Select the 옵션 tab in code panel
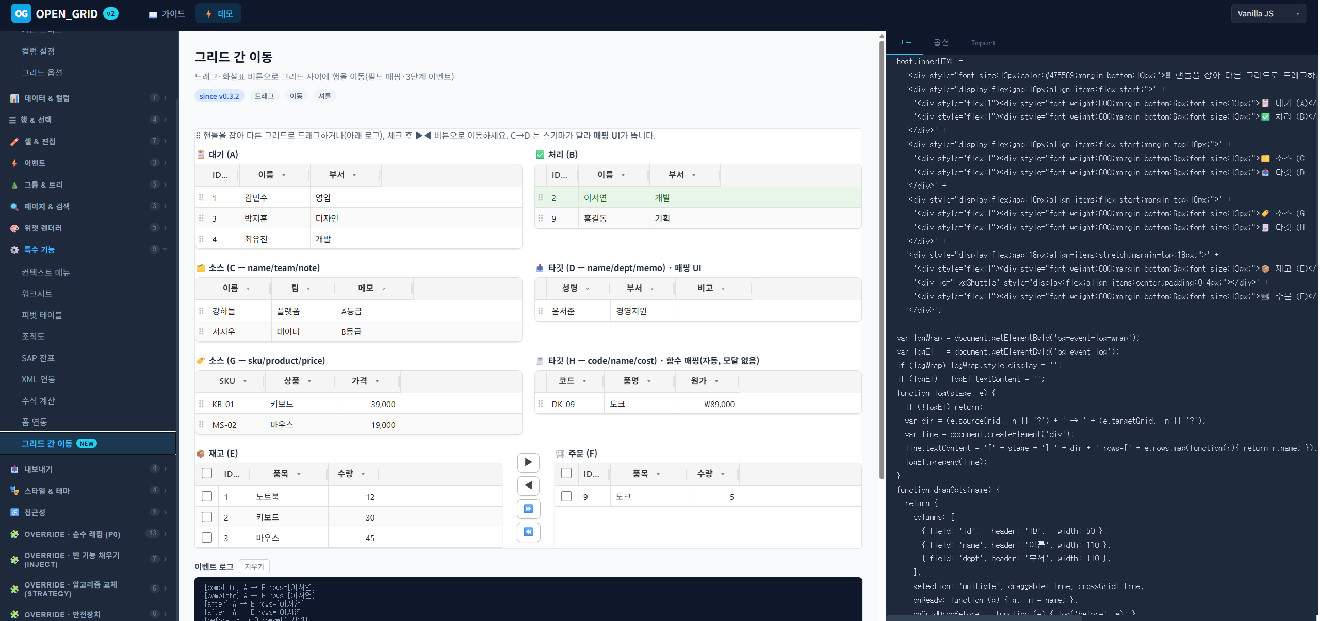The height and width of the screenshot is (621, 1320). point(941,43)
